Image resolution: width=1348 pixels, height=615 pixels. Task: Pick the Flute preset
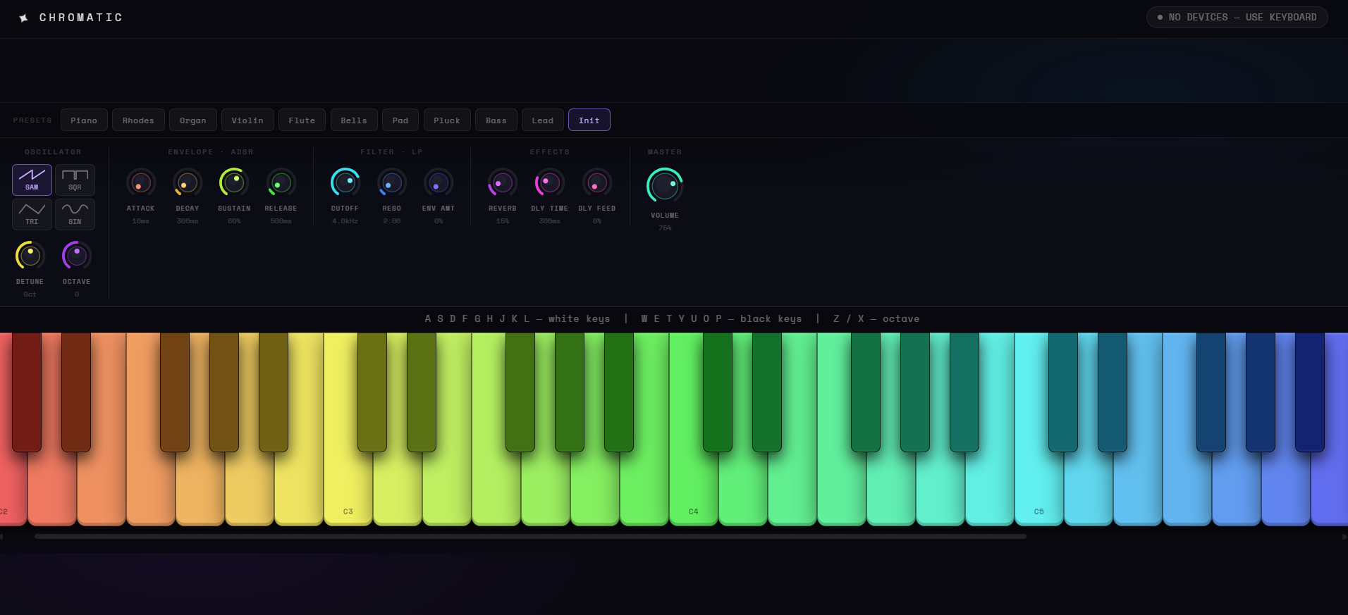302,120
